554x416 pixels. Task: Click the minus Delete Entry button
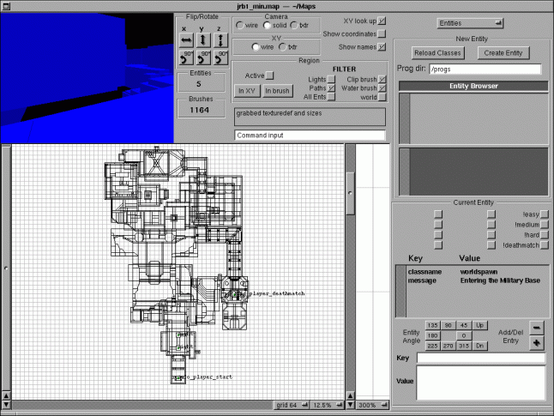tap(536, 328)
